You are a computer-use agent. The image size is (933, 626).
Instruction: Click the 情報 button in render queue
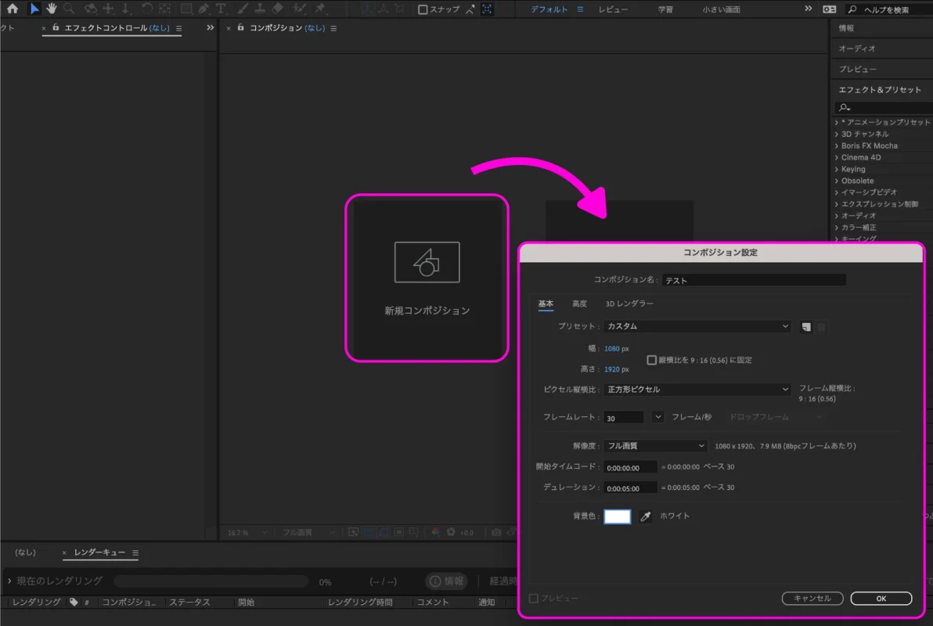coord(446,581)
